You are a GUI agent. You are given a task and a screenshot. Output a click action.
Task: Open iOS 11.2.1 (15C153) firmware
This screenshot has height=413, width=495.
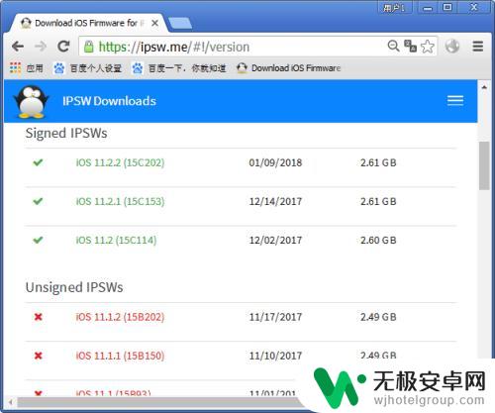tap(120, 201)
